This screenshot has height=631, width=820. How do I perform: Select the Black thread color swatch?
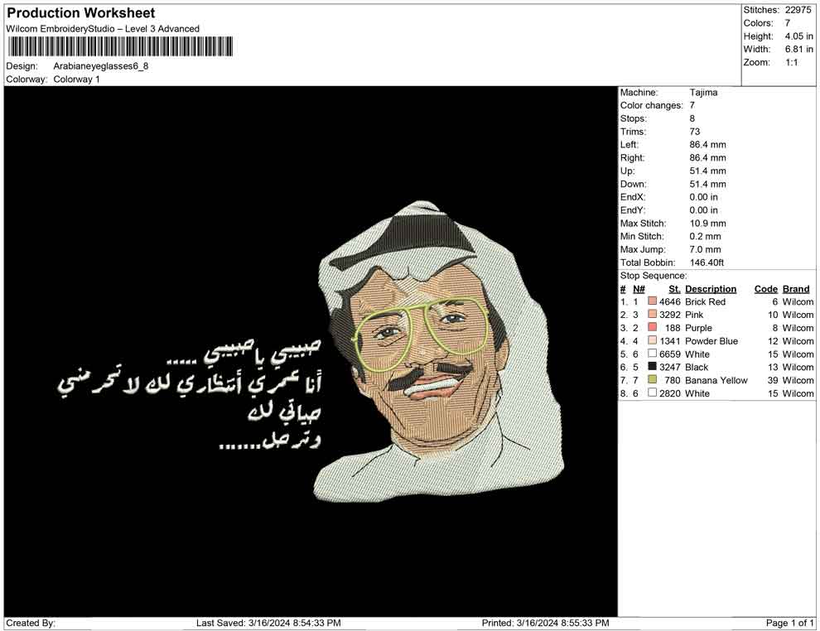coord(652,368)
